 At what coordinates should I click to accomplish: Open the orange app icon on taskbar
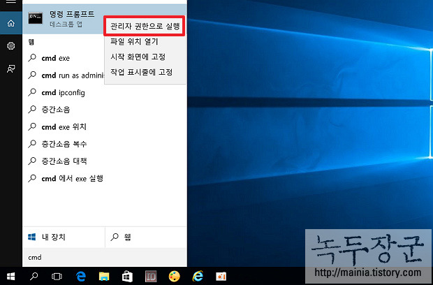tap(221, 276)
